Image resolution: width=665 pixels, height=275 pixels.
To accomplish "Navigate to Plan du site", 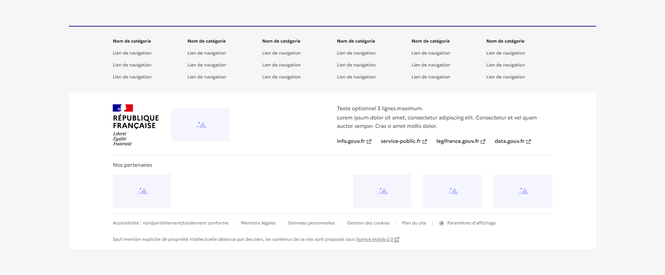I will (x=414, y=223).
